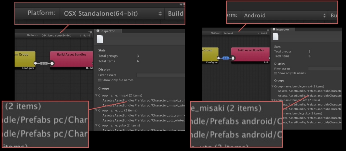Select the Prefabs pc/Character_utc_summe asset row
The image size is (346, 151).
(x=143, y=115)
